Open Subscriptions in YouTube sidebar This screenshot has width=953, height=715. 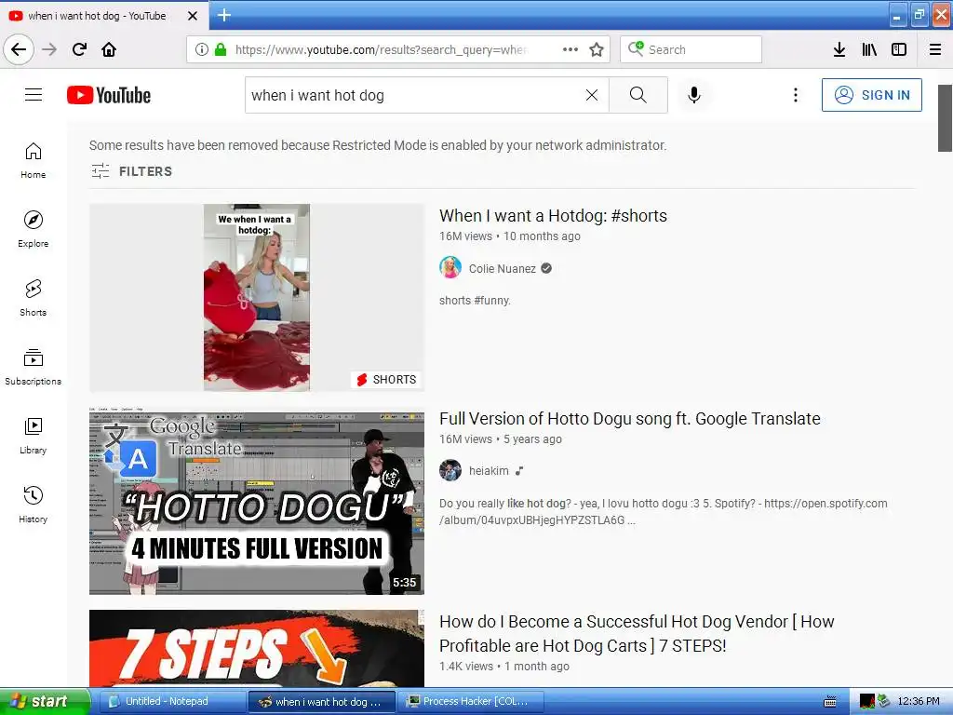click(x=33, y=367)
